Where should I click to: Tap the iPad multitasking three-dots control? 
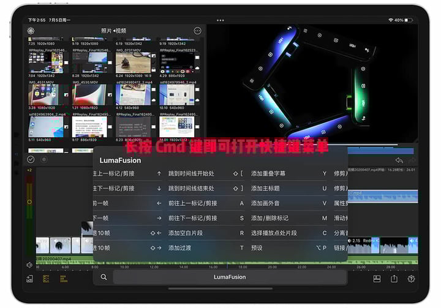point(221,20)
